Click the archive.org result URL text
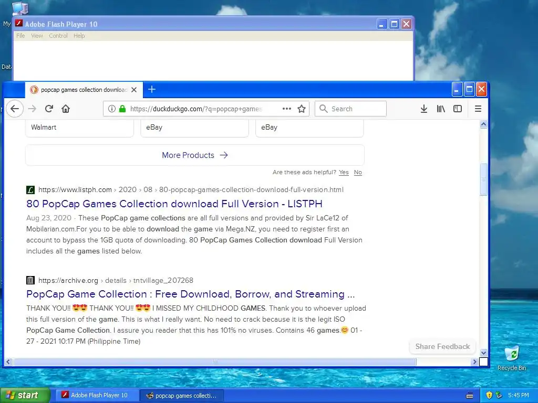Viewport: 538px width, 403px height. 116,280
